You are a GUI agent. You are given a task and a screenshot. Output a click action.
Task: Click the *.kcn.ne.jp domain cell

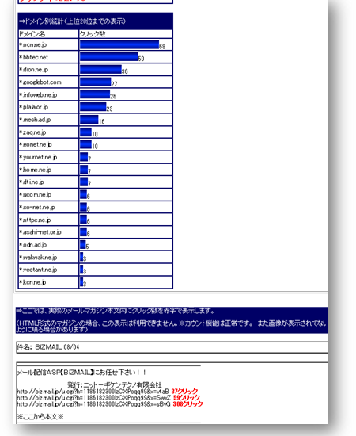[x=48, y=282]
